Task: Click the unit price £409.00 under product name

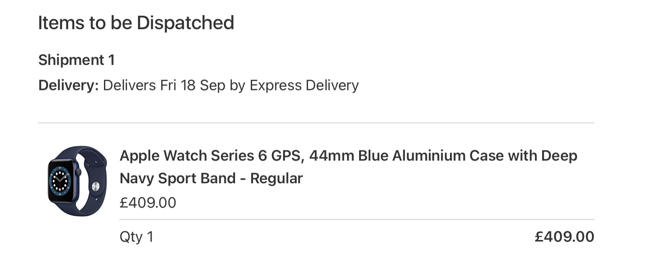Action: [x=148, y=203]
